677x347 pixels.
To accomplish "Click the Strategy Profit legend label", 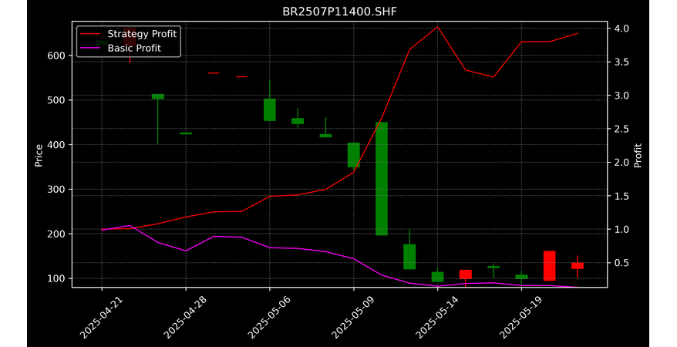I will (142, 34).
